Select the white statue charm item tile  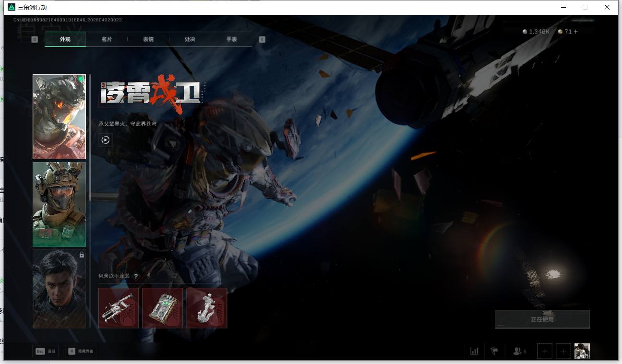click(x=207, y=308)
